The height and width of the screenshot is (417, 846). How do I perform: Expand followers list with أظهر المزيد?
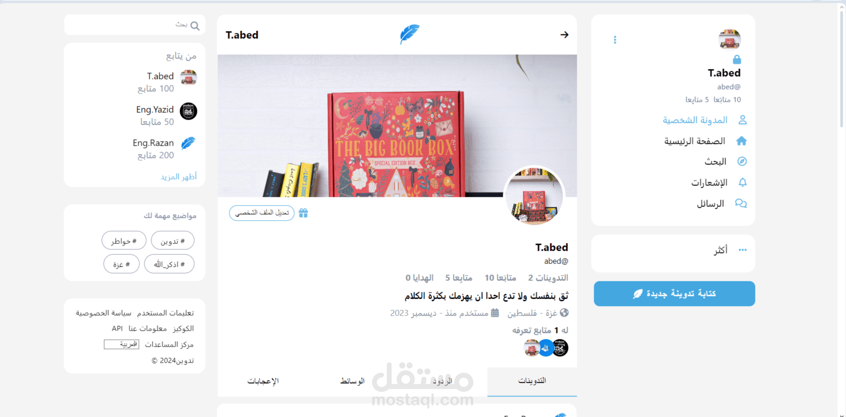click(179, 177)
